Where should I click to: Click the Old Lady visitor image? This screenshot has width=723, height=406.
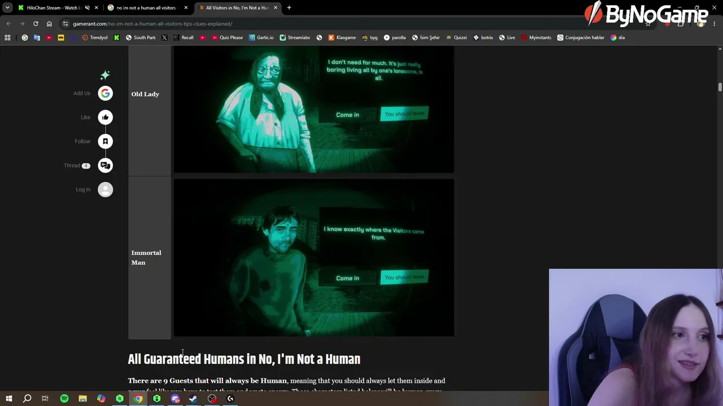tap(313, 109)
